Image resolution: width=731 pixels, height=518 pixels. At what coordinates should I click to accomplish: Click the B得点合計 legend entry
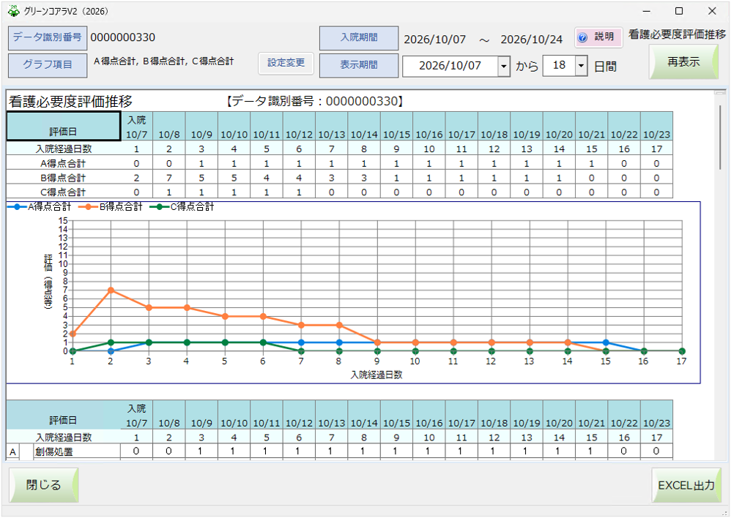pyautogui.click(x=111, y=207)
